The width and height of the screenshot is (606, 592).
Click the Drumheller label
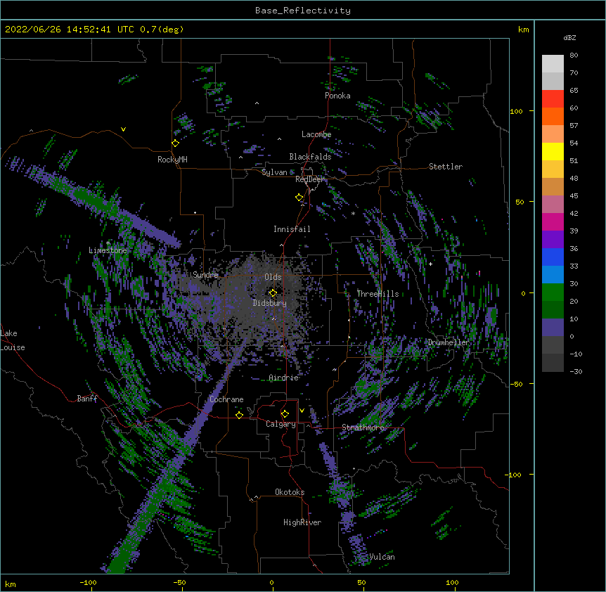click(449, 342)
